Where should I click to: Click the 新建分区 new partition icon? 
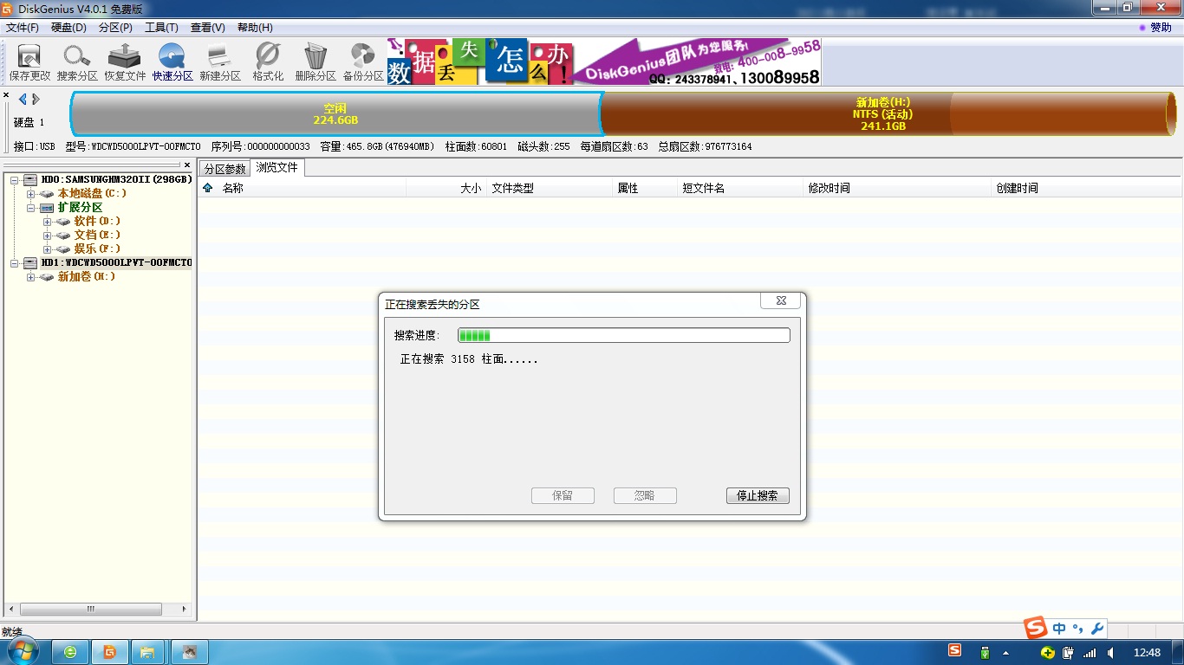coord(220,62)
